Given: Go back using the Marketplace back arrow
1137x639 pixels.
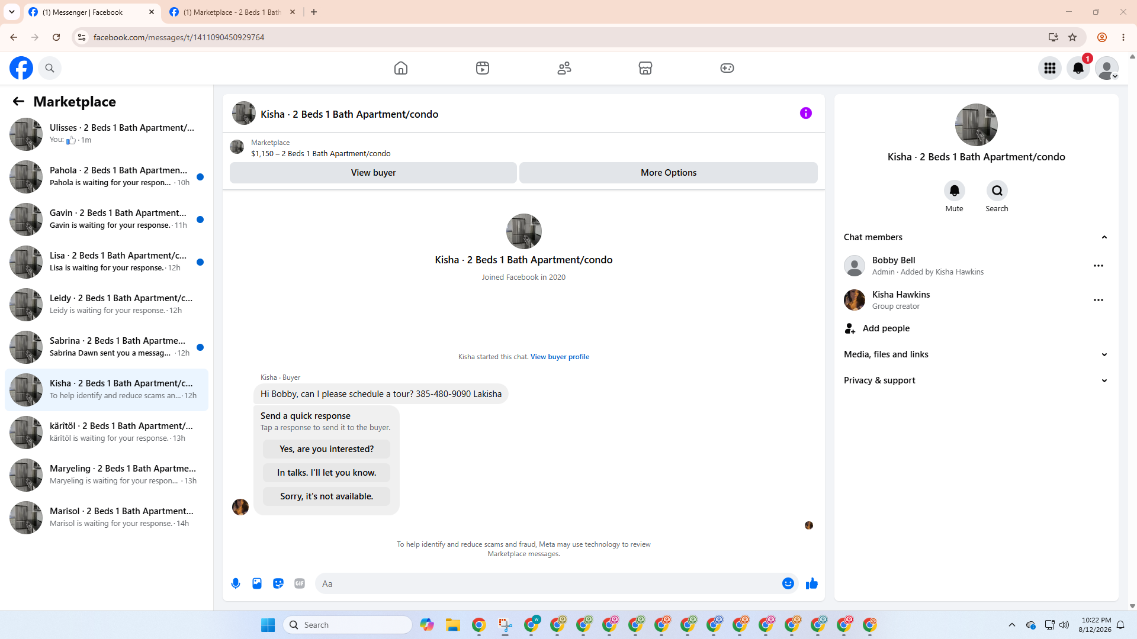Looking at the screenshot, I should pos(18,101).
